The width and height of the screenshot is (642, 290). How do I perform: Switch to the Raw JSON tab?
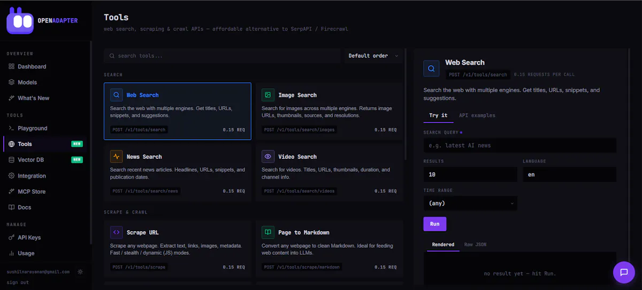(x=475, y=245)
